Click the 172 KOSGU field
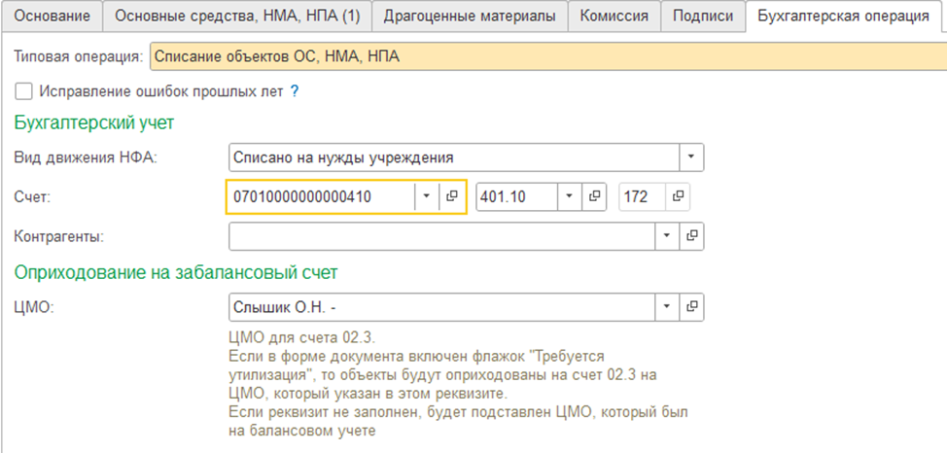 click(x=642, y=197)
